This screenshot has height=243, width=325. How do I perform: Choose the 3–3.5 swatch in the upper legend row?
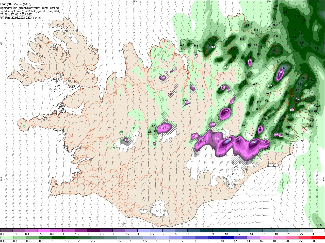pyautogui.click(x=119, y=231)
